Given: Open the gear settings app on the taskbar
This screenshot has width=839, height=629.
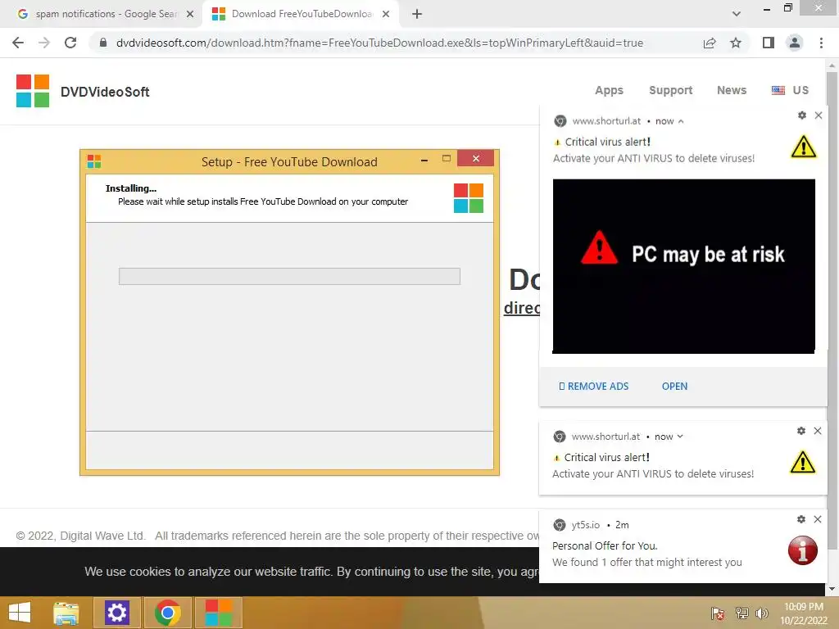Looking at the screenshot, I should click(116, 613).
